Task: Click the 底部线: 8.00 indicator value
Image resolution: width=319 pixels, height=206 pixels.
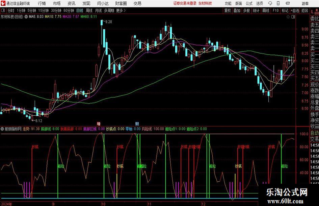Action: point(50,129)
